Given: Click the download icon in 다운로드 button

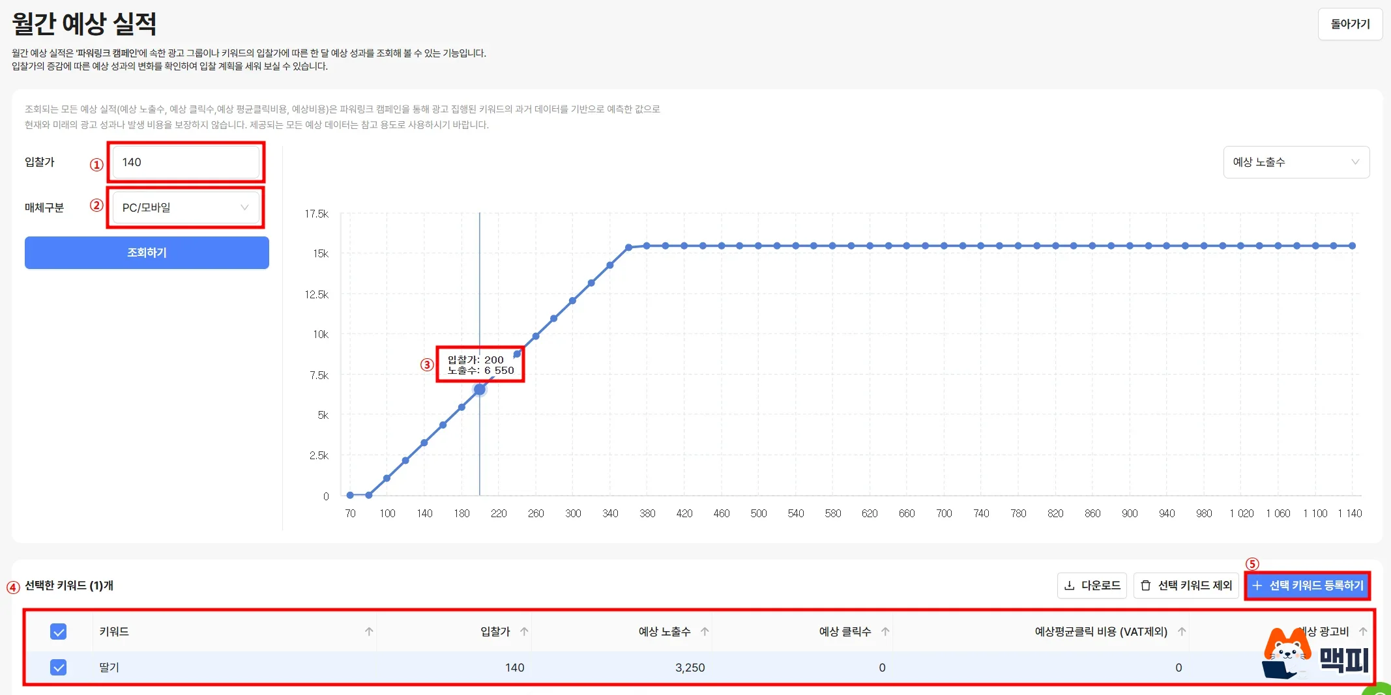Looking at the screenshot, I should (x=1070, y=586).
